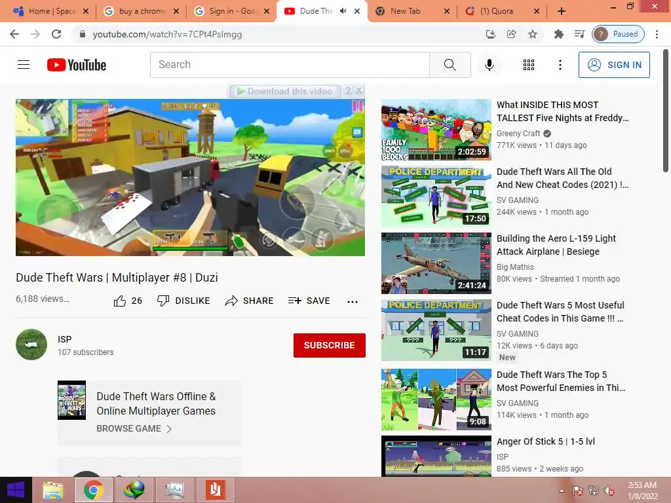Bookmark this page with the star
Screen dimensions: 671x503
pyautogui.click(x=532, y=34)
